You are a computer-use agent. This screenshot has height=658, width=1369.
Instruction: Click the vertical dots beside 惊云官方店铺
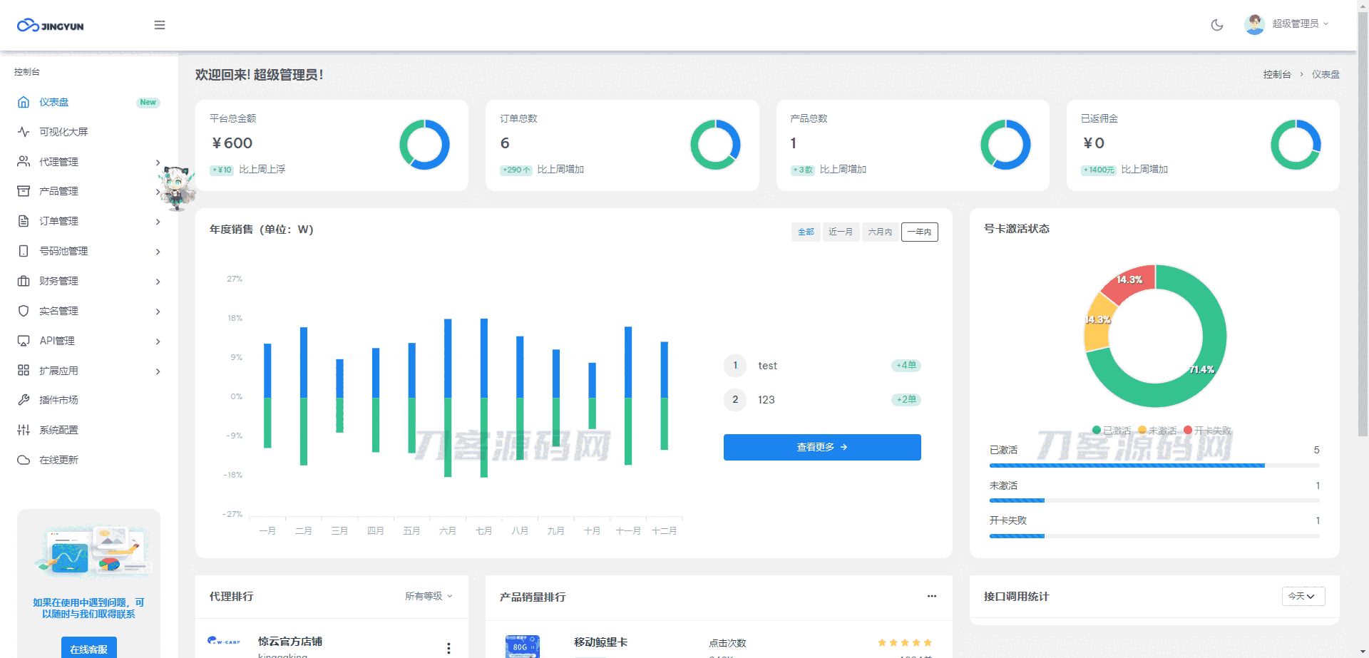click(448, 647)
